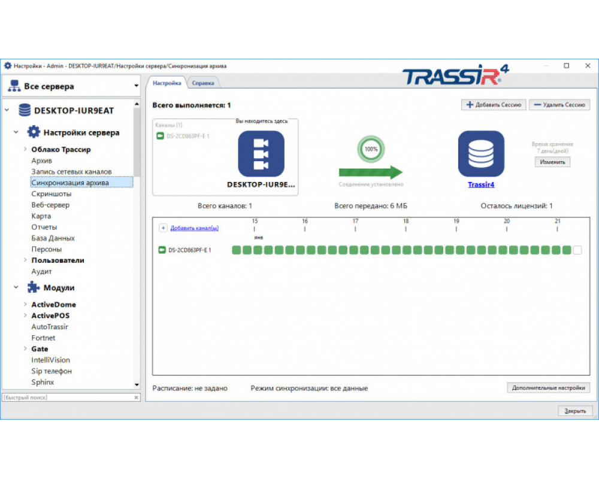Viewport: 599px width, 479px height.
Task: Click 'Режим синхронизации: все данные' text
Action: coord(309,388)
